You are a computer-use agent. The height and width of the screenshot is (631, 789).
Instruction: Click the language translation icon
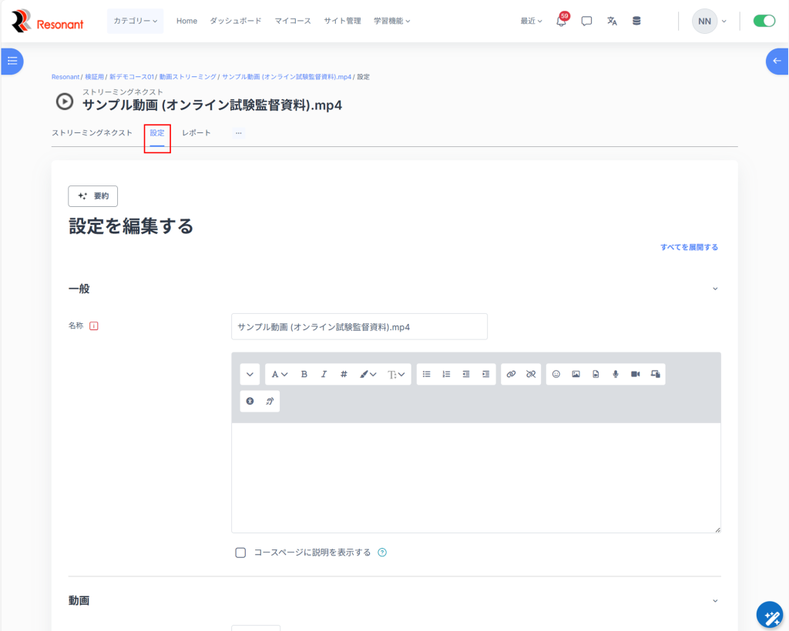pyautogui.click(x=612, y=22)
